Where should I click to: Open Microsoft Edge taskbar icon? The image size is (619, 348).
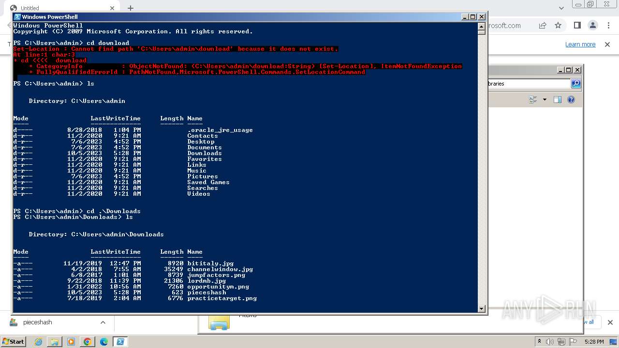[103, 342]
